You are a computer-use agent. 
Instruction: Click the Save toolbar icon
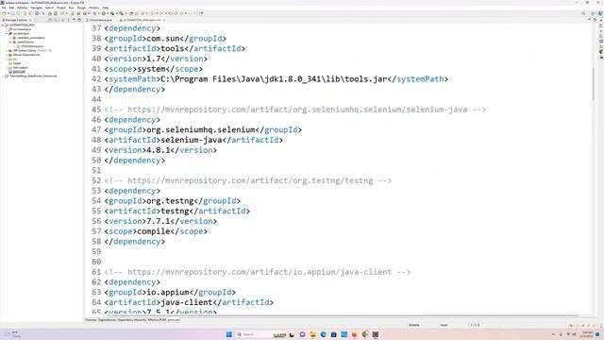[12, 13]
